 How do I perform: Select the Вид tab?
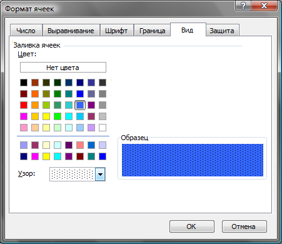(188, 30)
